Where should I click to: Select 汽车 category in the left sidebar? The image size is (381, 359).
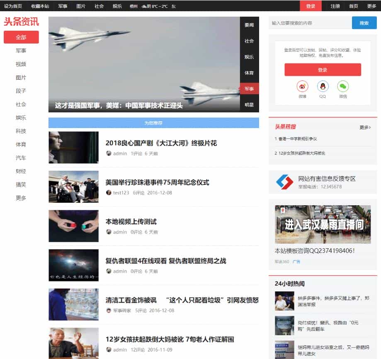[21, 158]
